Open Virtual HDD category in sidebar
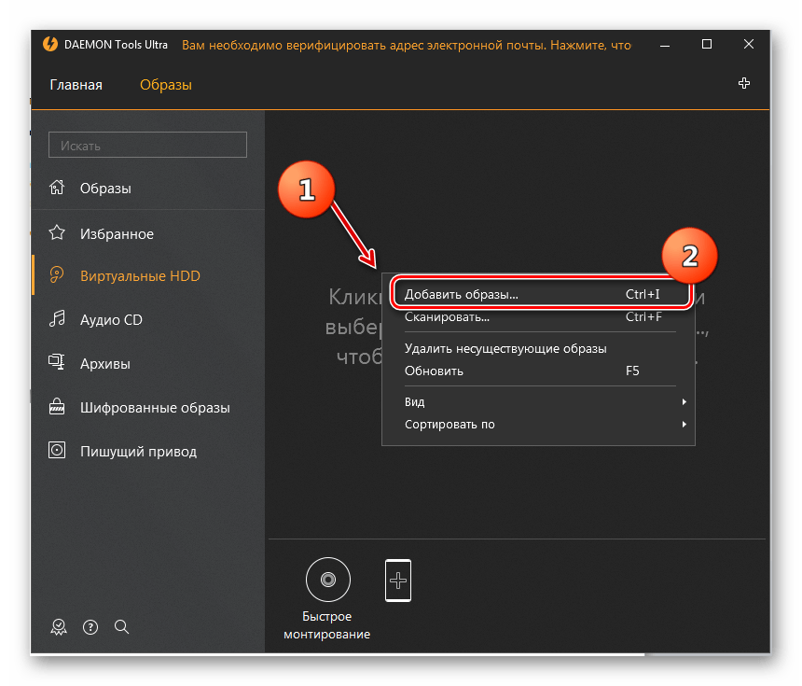This screenshot has height=686, width=802. pos(140,276)
